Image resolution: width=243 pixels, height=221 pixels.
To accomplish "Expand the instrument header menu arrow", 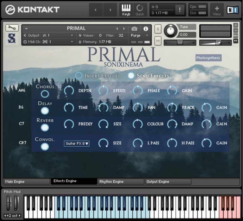I will 26,29.
